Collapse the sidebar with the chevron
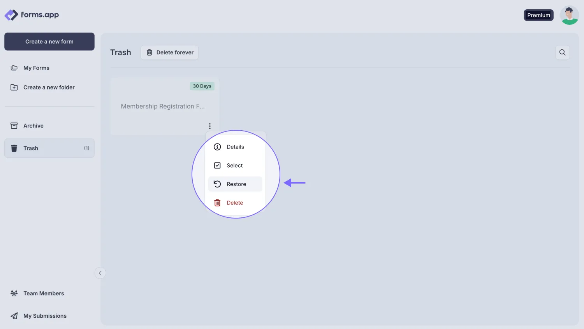This screenshot has width=584, height=329. pyautogui.click(x=100, y=273)
